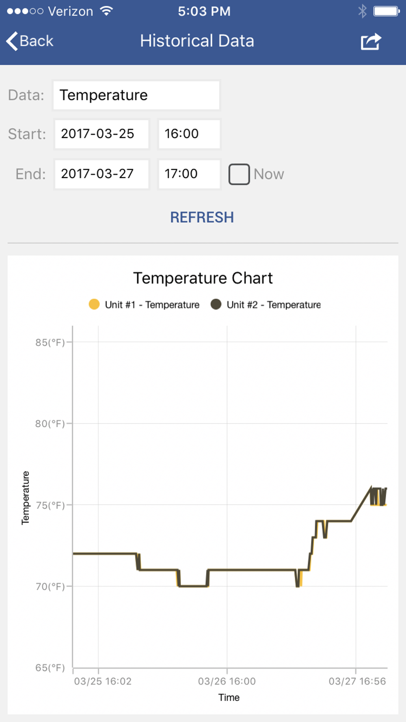406x722 pixels.
Task: Tap the Back chevron arrow
Action: click(x=12, y=41)
